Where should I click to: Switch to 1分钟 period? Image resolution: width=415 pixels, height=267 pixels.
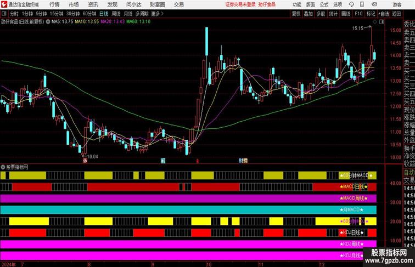[x=27, y=14]
